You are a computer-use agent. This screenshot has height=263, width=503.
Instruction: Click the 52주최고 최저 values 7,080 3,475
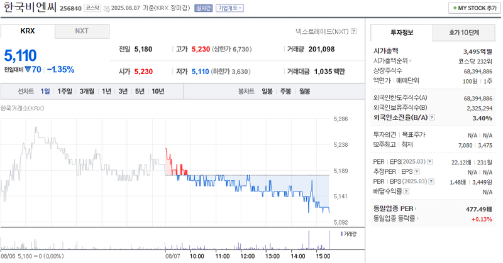[x=475, y=145]
